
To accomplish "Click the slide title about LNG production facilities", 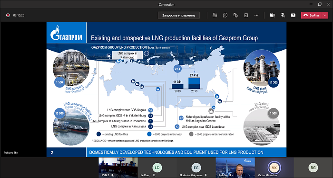I will coord(175,38).
